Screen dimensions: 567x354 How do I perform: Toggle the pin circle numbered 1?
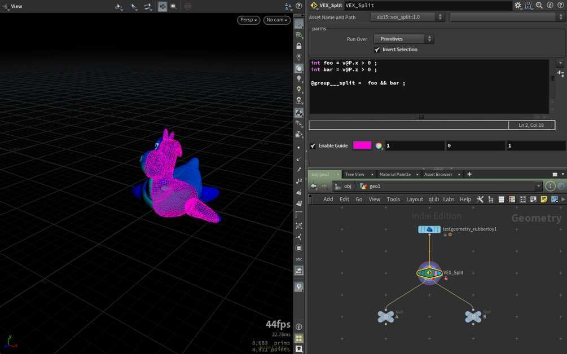coord(551,186)
